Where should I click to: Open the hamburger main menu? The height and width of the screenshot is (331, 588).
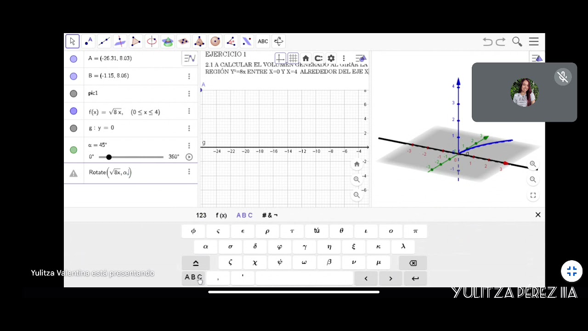(534, 42)
